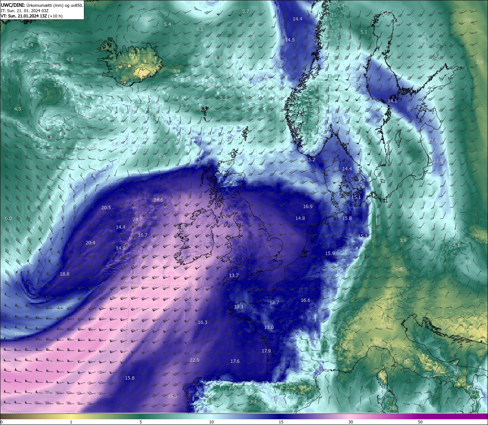Click the 14.1 value label
The height and width of the screenshot is (425, 488).
[392, 101]
